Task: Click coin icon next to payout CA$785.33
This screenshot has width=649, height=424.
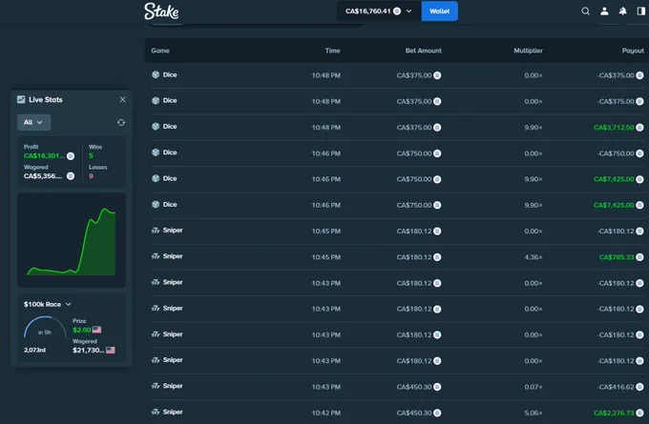Action: 639,257
